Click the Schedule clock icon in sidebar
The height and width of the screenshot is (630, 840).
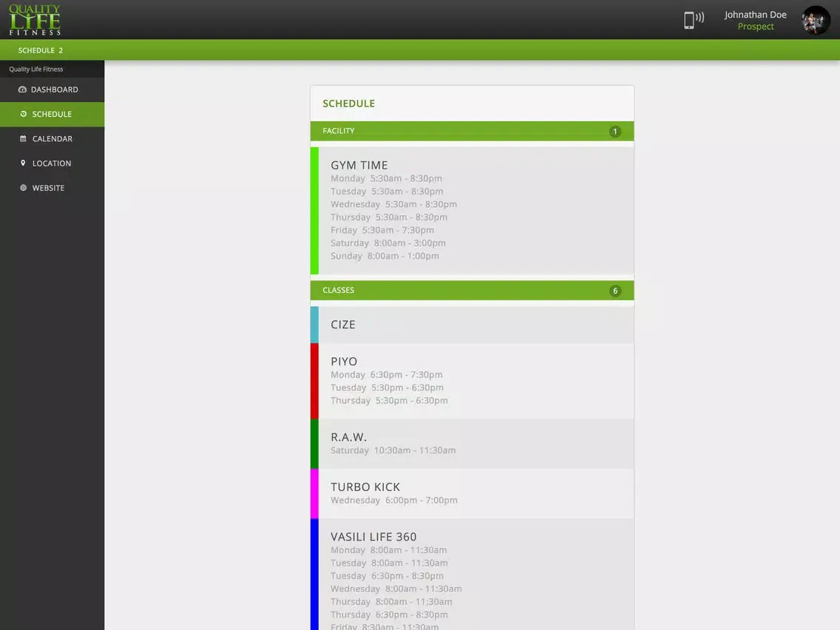tap(23, 114)
